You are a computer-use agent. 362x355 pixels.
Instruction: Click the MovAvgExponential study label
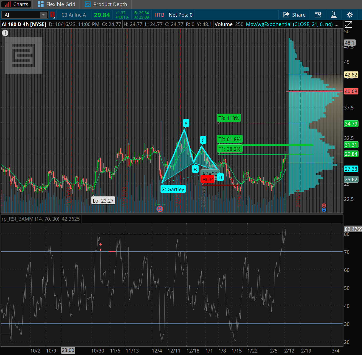click(x=289, y=24)
